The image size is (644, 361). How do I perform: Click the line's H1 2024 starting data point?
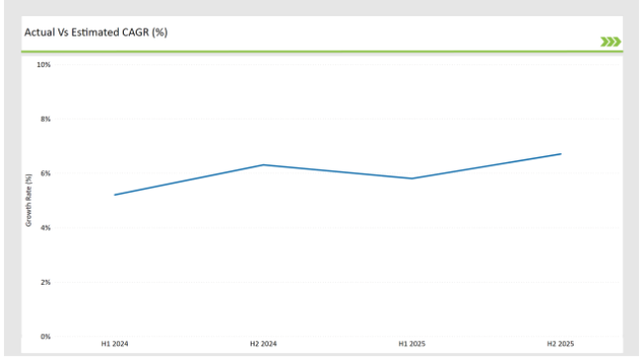115,195
